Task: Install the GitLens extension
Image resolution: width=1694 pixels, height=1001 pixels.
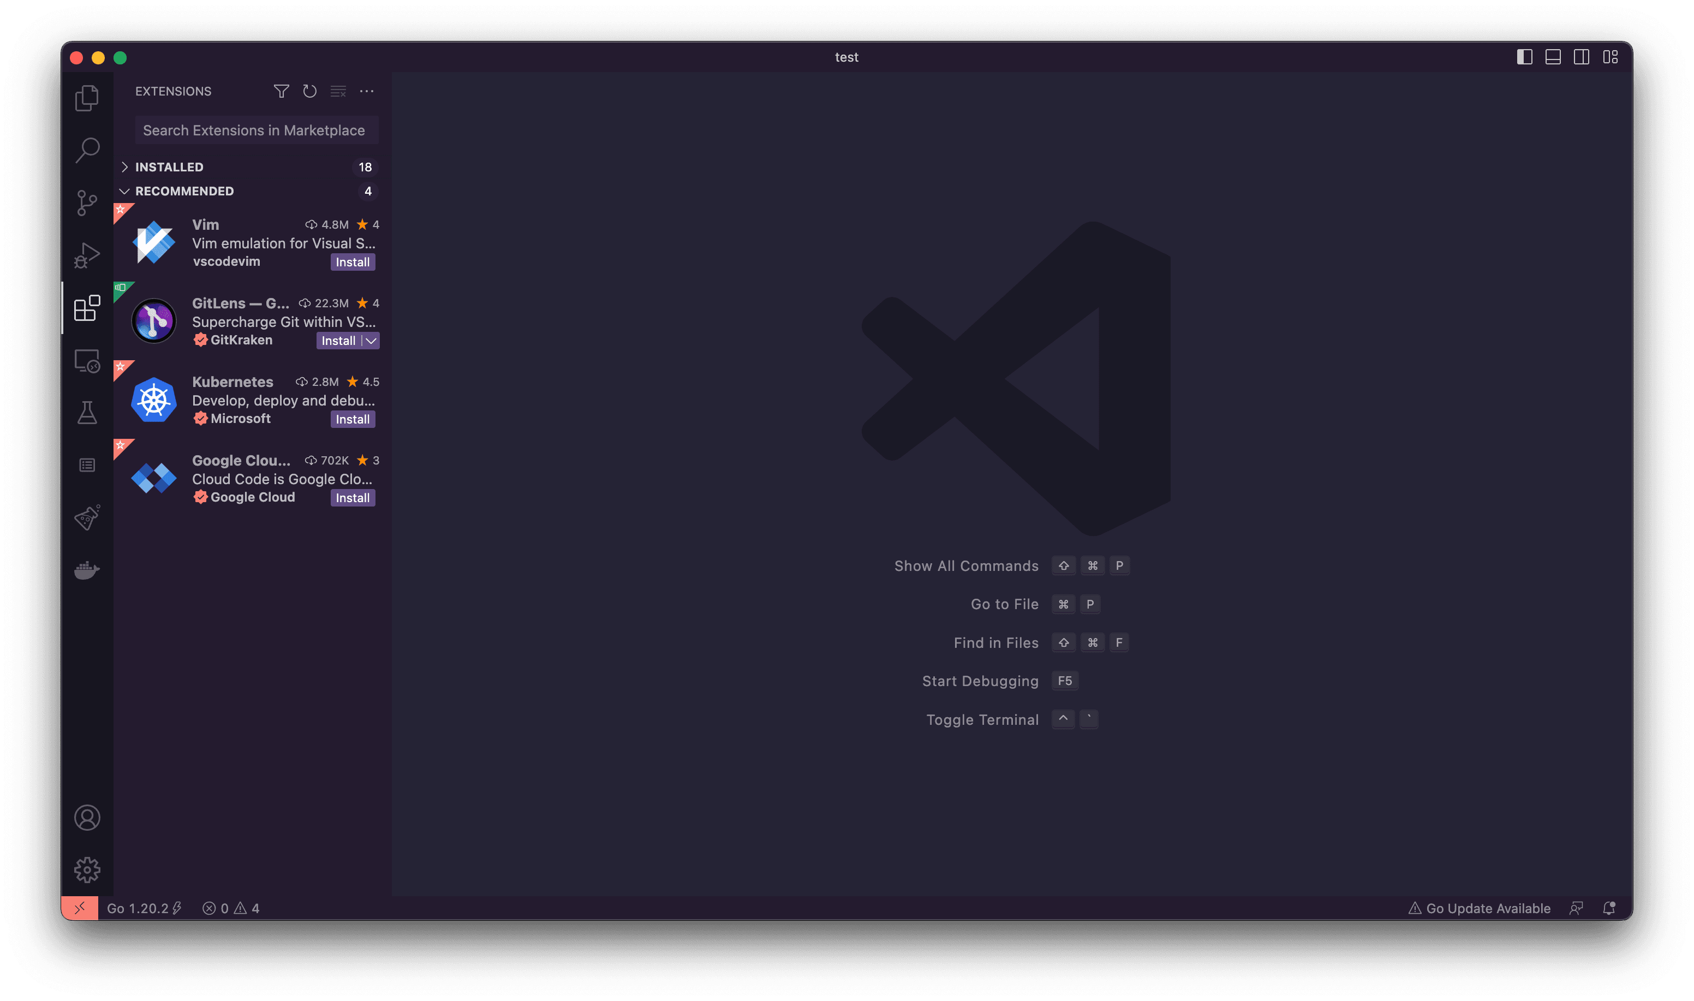Action: [x=338, y=341]
